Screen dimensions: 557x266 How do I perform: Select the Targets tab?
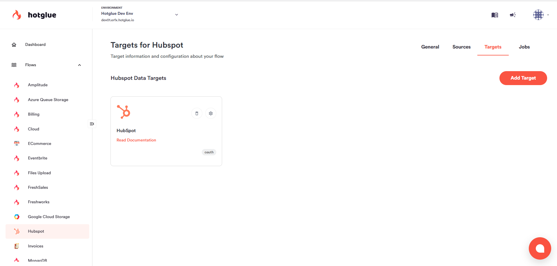[x=493, y=47]
